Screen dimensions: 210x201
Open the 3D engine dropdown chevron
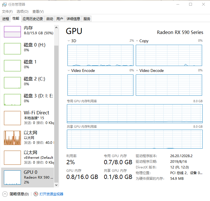pos(69,41)
